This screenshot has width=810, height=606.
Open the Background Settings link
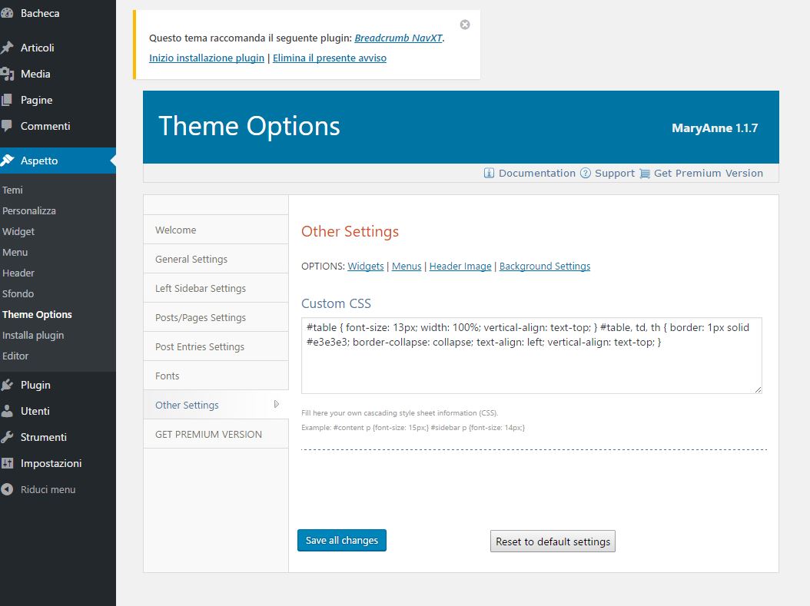click(545, 266)
